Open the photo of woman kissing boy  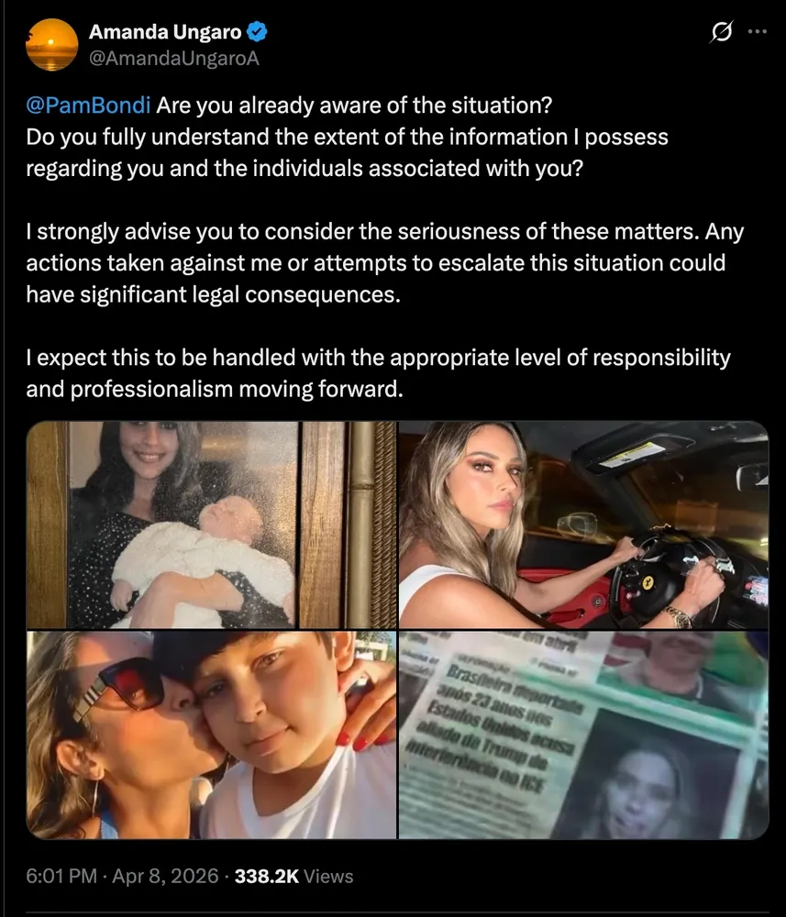pyautogui.click(x=211, y=735)
